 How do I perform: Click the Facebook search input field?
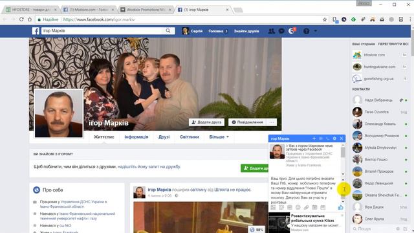point(103,31)
